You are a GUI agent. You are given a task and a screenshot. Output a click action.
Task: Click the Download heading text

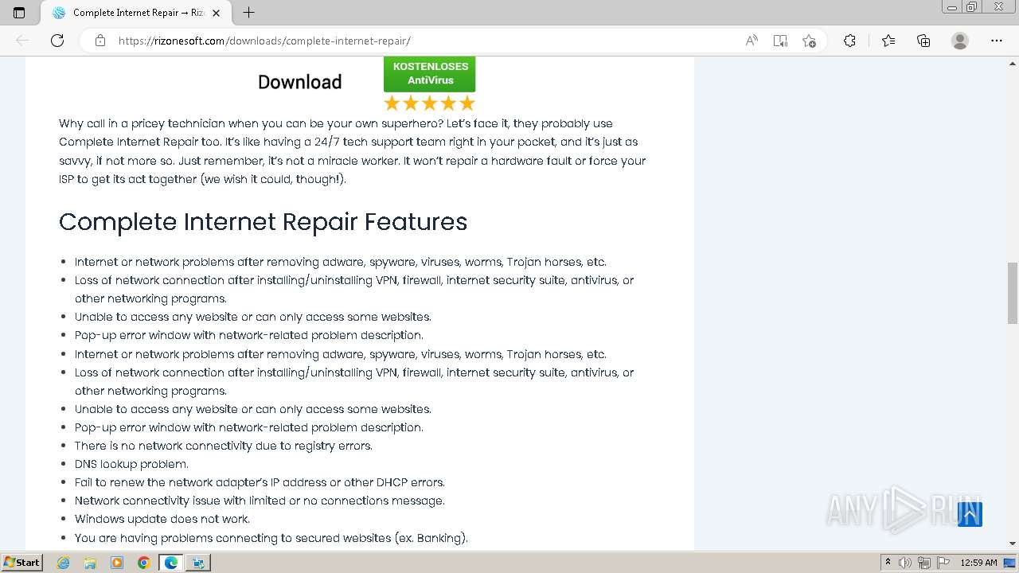tap(299, 82)
